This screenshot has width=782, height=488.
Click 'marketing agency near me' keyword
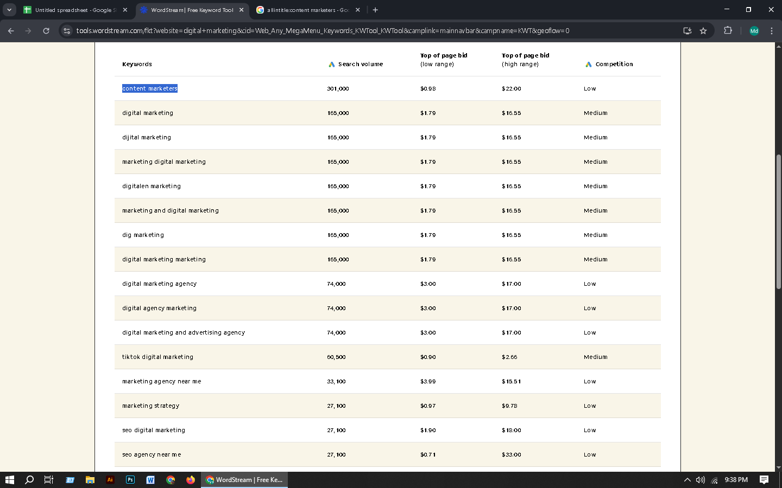click(161, 381)
